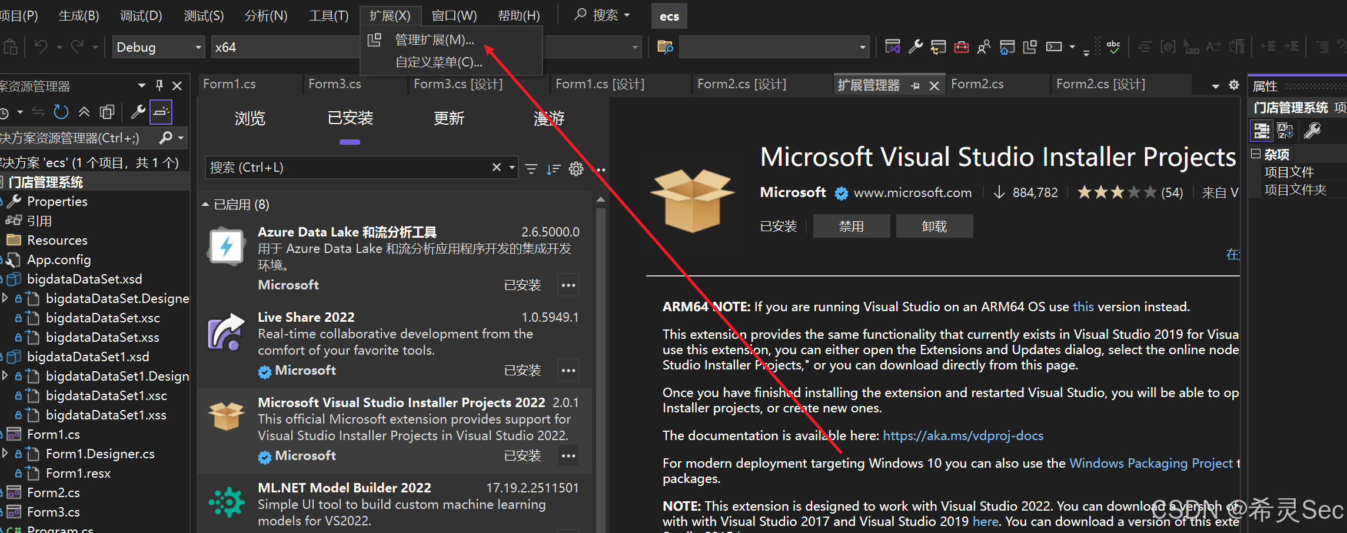1347x533 pixels.
Task: Pin the 扩展管理器 tab
Action: 915,86
